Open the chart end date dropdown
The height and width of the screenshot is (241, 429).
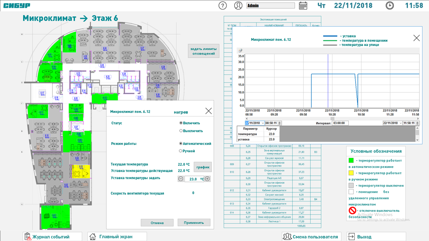(x=401, y=123)
